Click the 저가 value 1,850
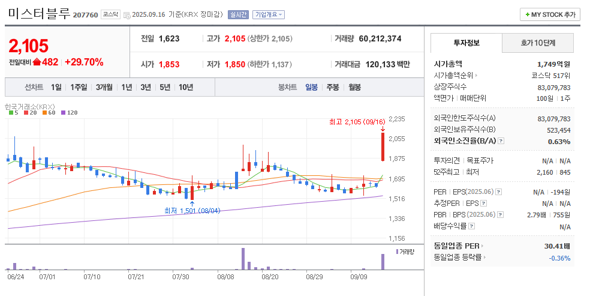This screenshot has width=599, height=296. (x=235, y=65)
